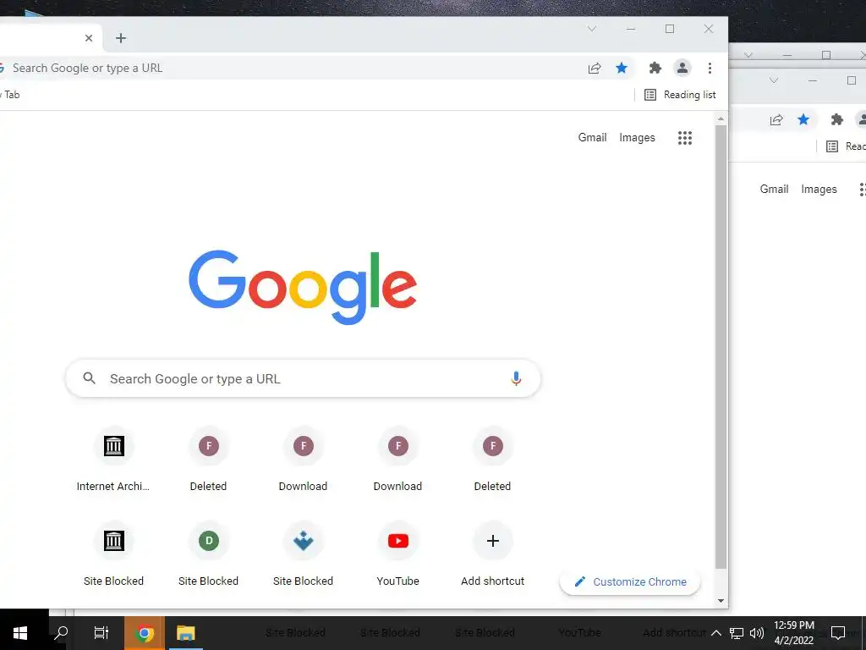Image resolution: width=866 pixels, height=650 pixels.
Task: Click Customize Chrome button
Action: pos(629,581)
